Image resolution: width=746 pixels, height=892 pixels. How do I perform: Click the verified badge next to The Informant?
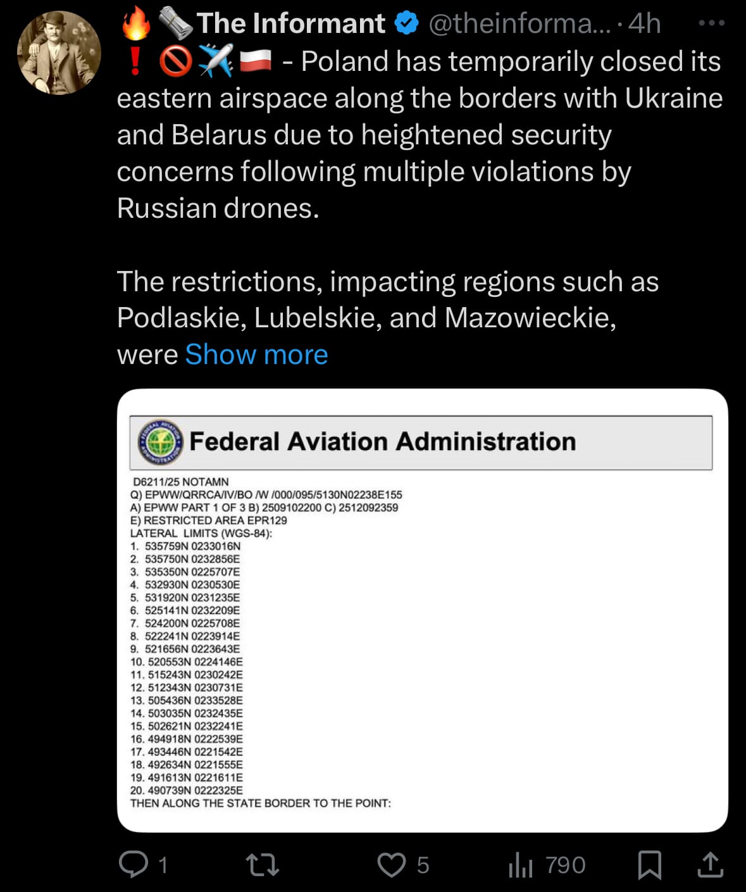406,23
